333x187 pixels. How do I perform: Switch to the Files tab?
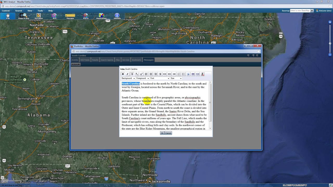118,60
